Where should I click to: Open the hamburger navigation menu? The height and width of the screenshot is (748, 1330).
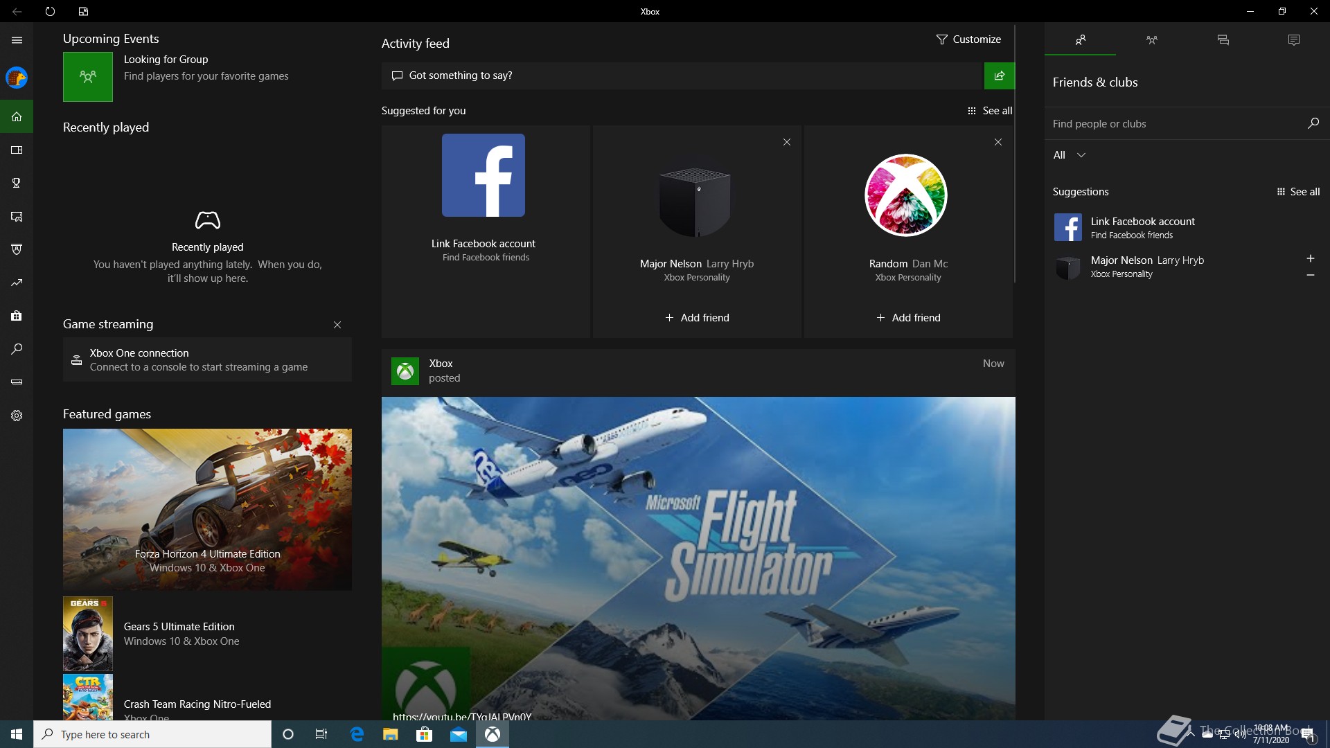(17, 40)
